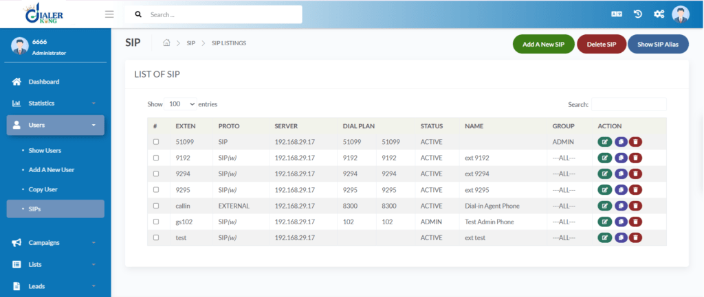Select the gs102 row checkbox
Image resolution: width=704 pixels, height=297 pixels.
tap(156, 222)
